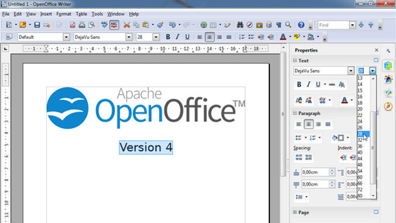This screenshot has height=223, width=396.
Task: Click the New document icon
Action: [x=9, y=25]
